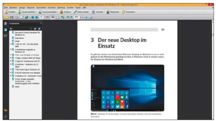Expand the '2 Kostenloses Upgrade' bookmark
The width and height of the screenshot is (216, 121).
pos(11,49)
